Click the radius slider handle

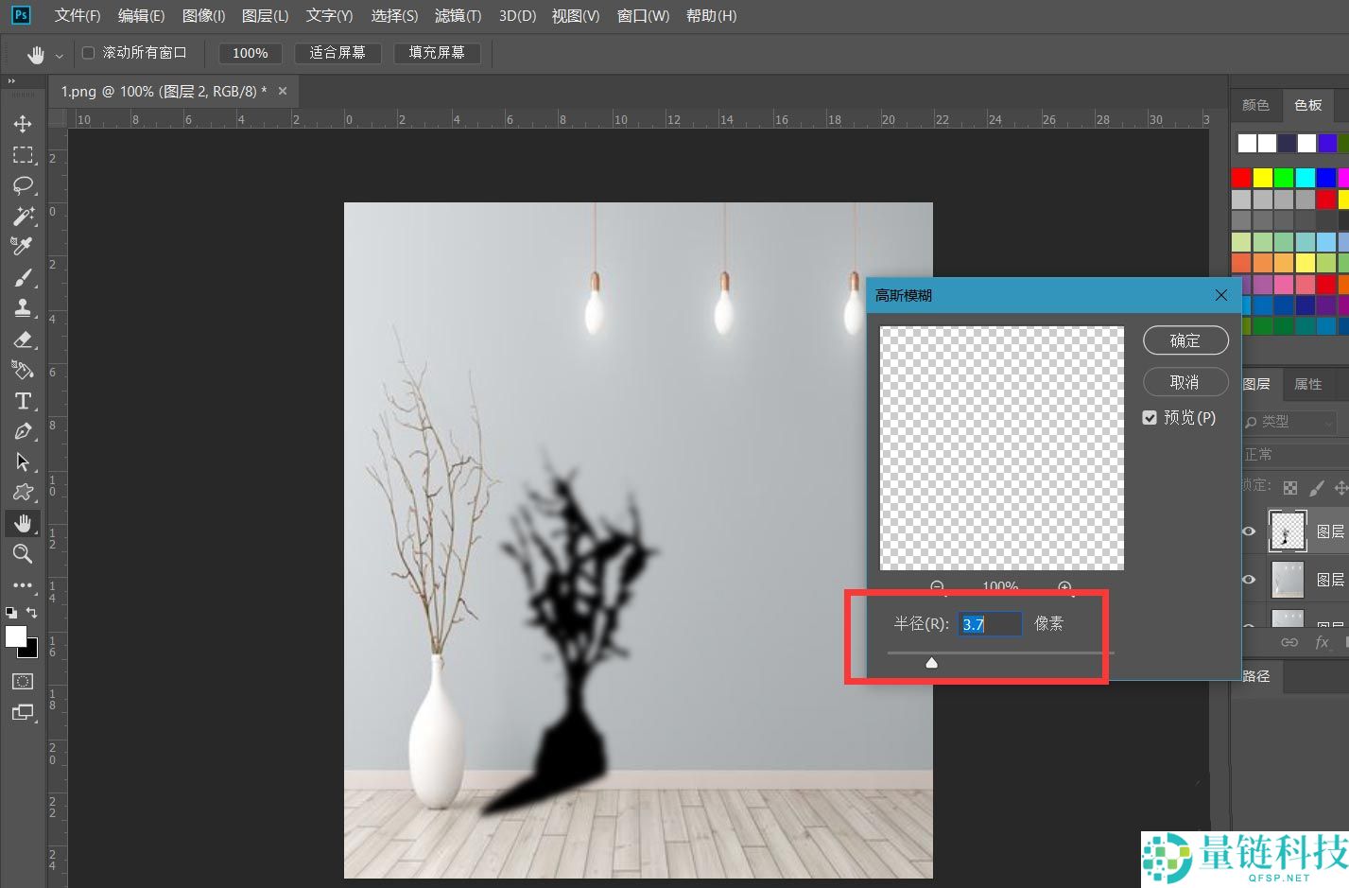931,662
